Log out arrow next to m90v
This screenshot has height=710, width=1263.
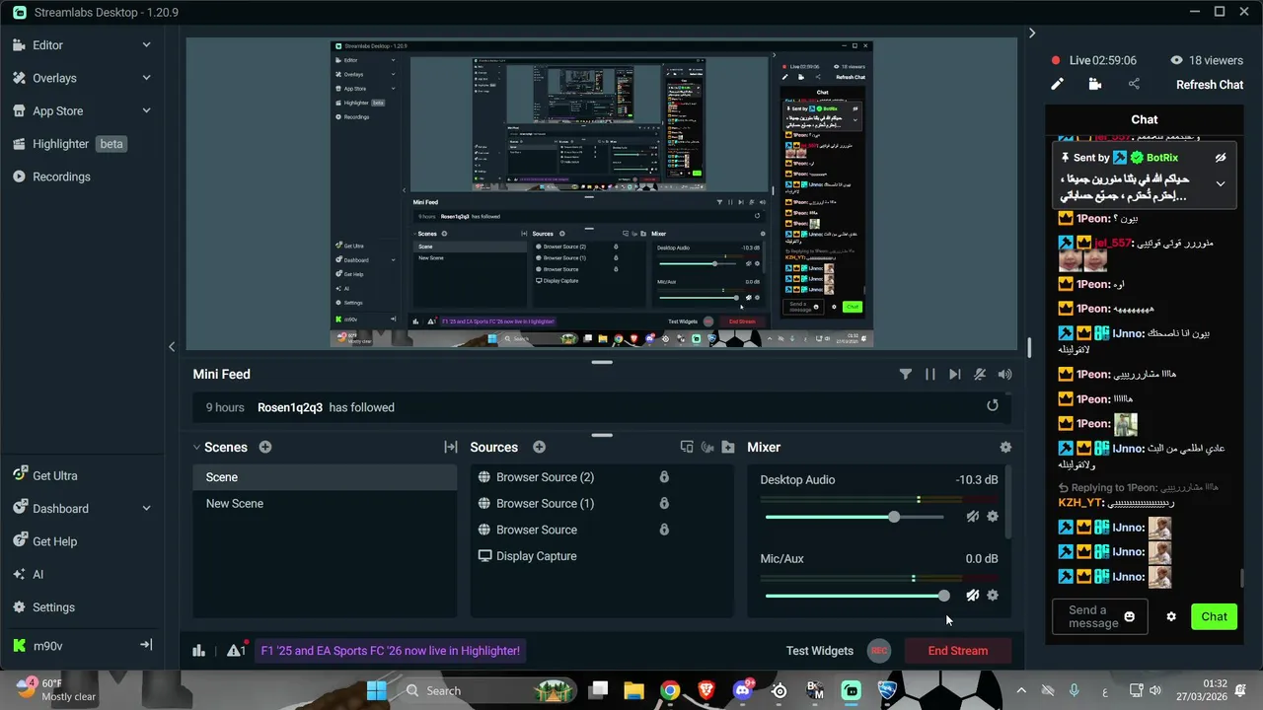click(146, 645)
